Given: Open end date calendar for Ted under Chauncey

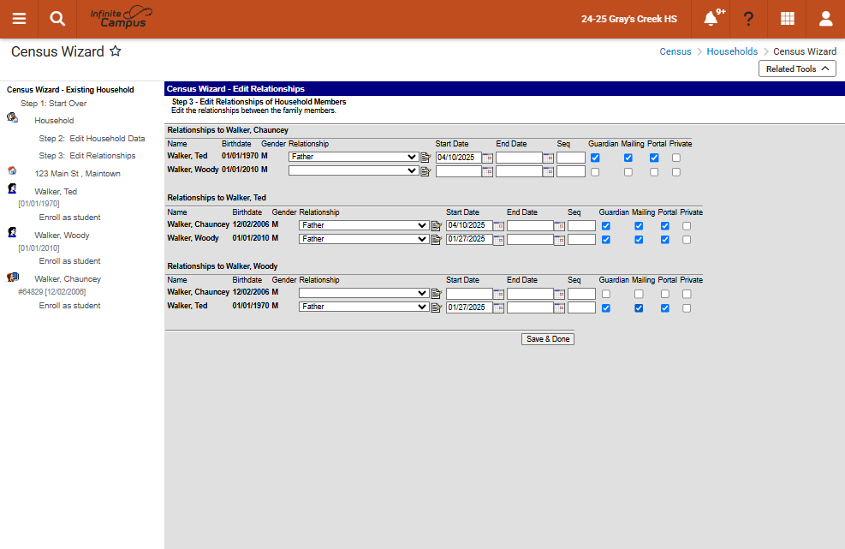Looking at the screenshot, I should 548,158.
